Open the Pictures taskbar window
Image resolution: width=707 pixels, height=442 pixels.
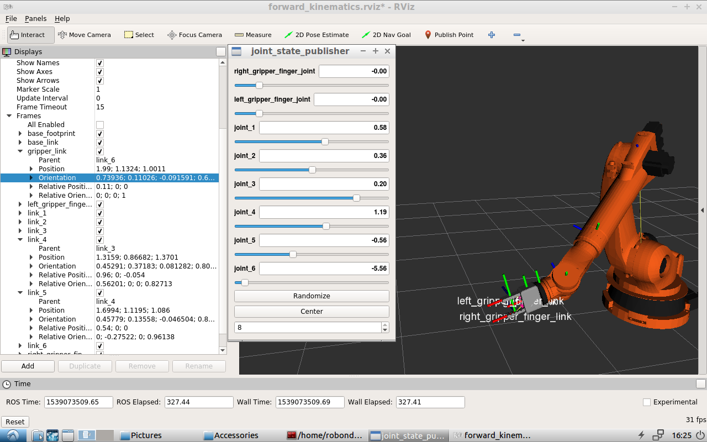[141, 435]
